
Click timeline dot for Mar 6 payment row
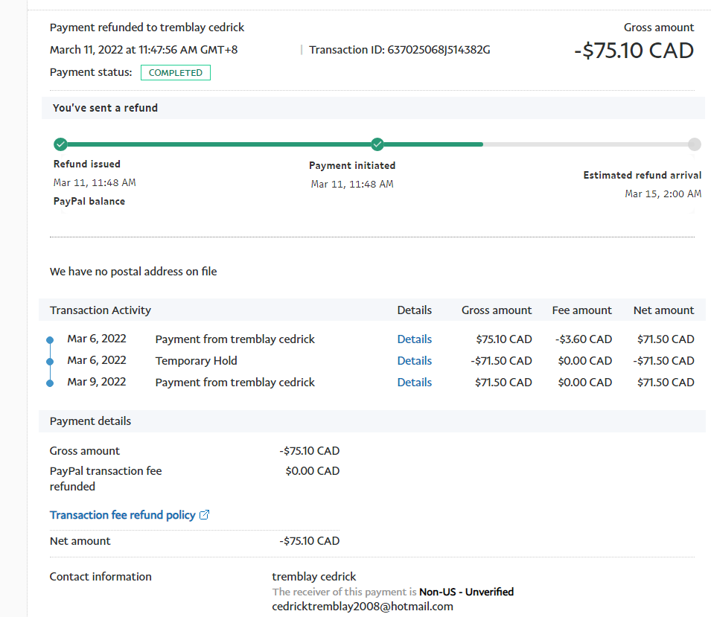click(50, 339)
